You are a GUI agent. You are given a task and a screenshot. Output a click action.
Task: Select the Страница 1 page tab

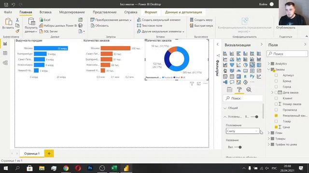click(x=32, y=154)
